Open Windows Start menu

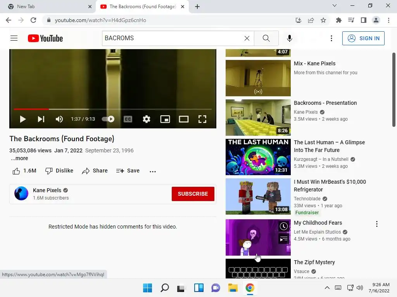pyautogui.click(x=148, y=288)
